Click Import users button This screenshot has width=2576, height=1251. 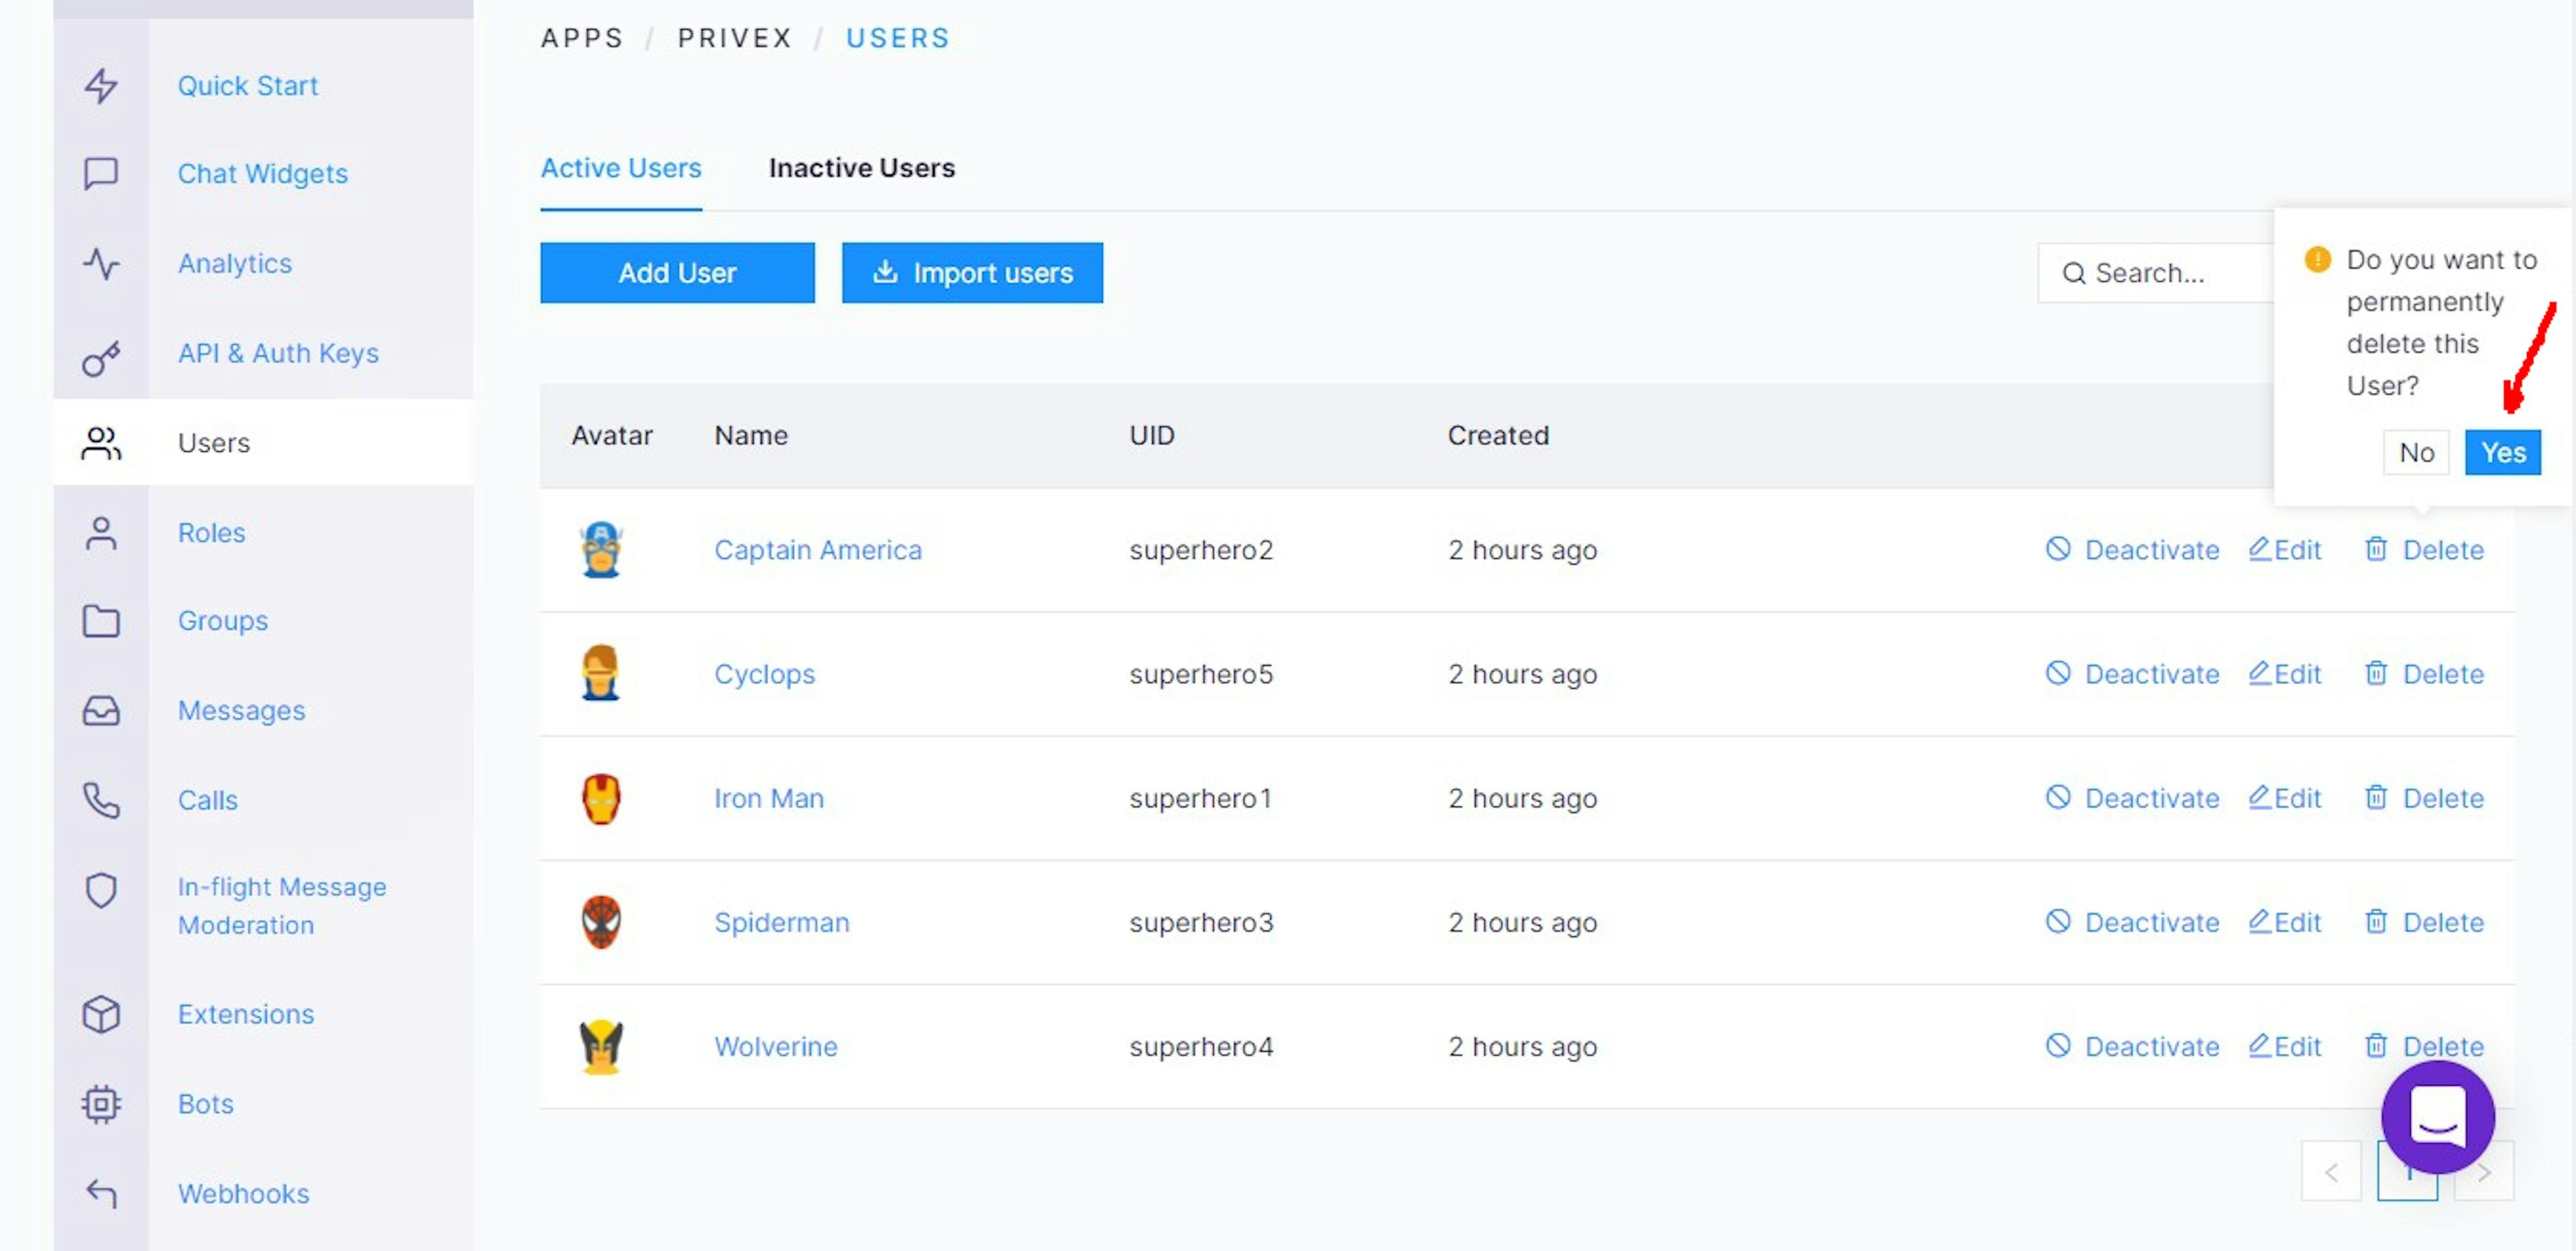pyautogui.click(x=972, y=273)
